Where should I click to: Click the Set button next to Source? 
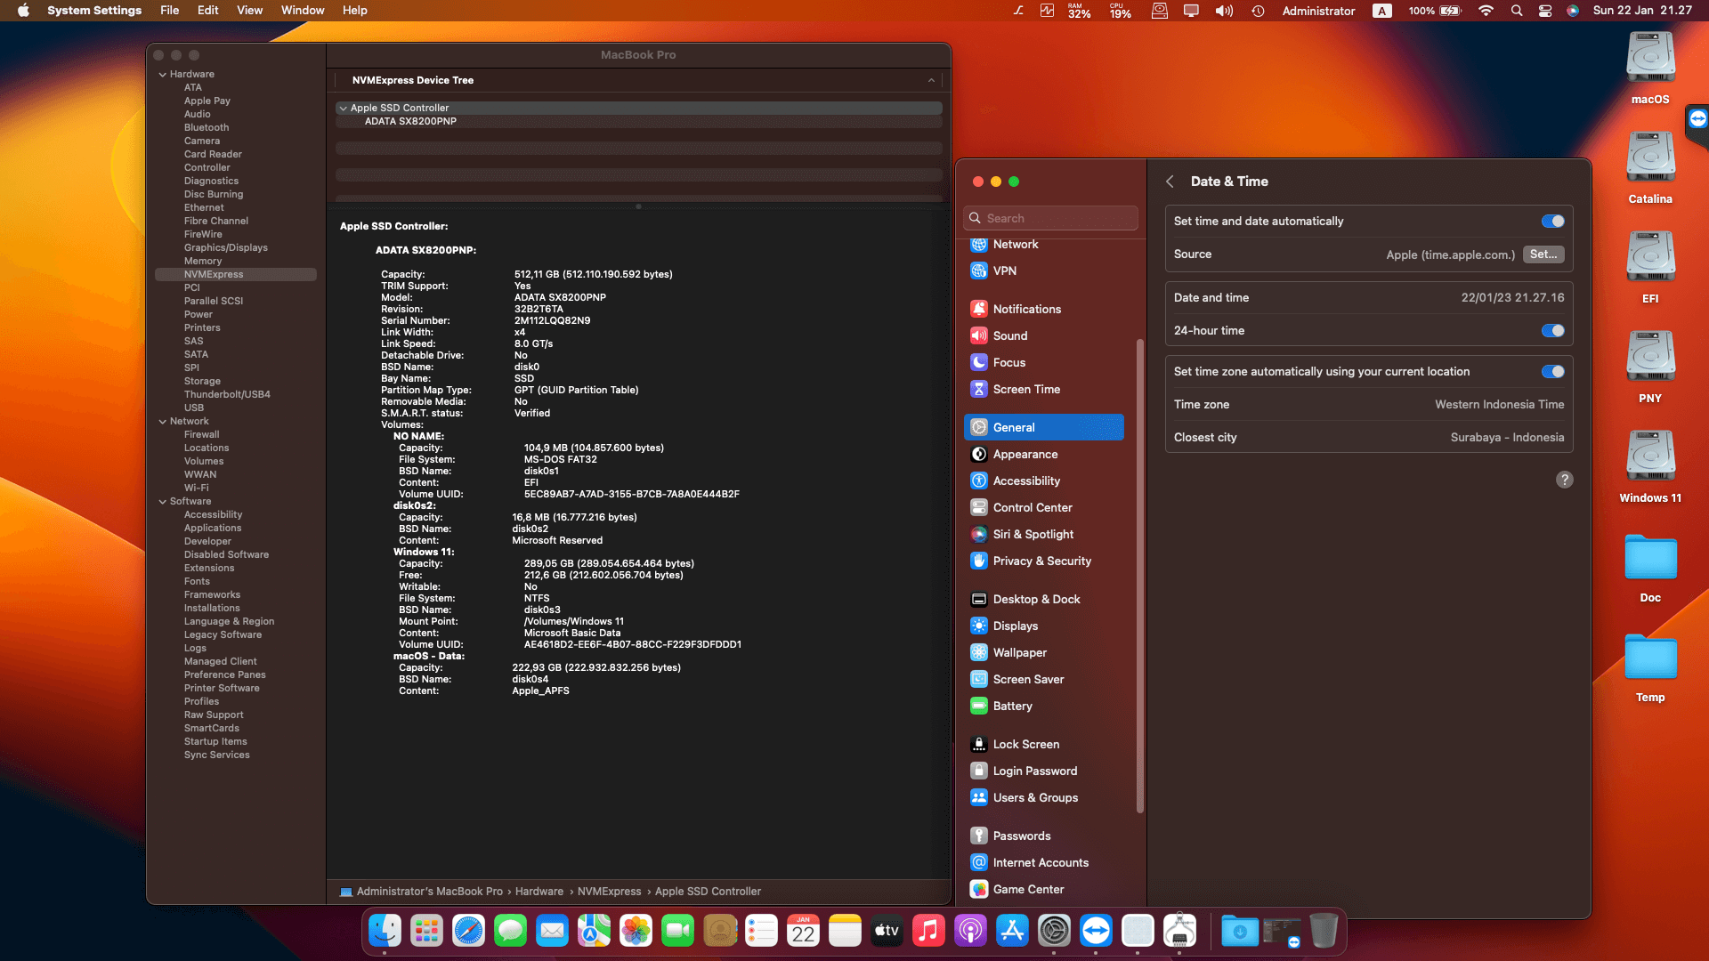click(x=1543, y=254)
